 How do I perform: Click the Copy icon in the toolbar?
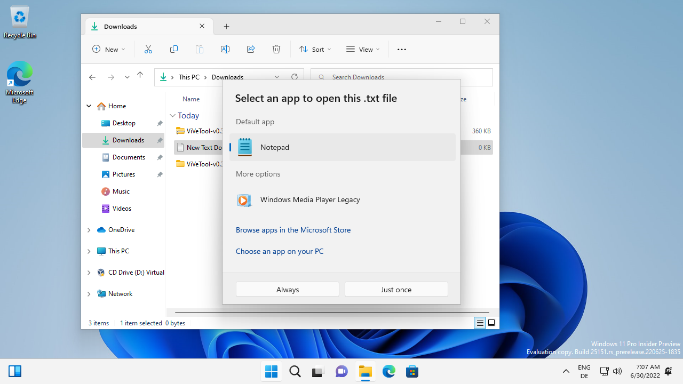pos(173,49)
